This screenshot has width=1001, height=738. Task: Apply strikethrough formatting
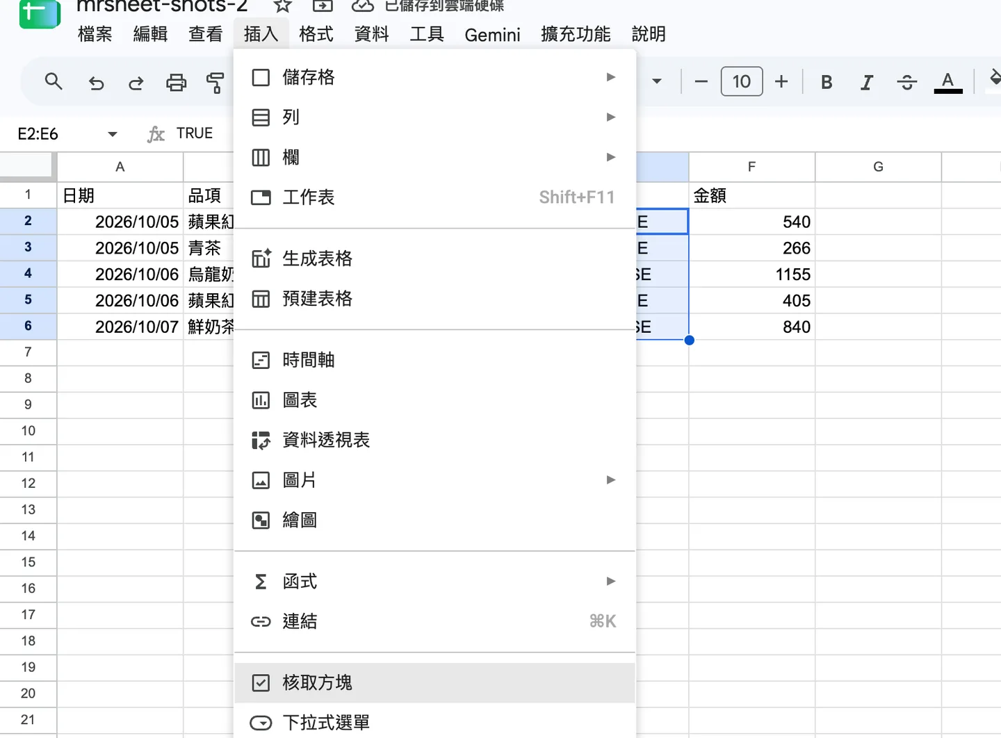point(906,83)
